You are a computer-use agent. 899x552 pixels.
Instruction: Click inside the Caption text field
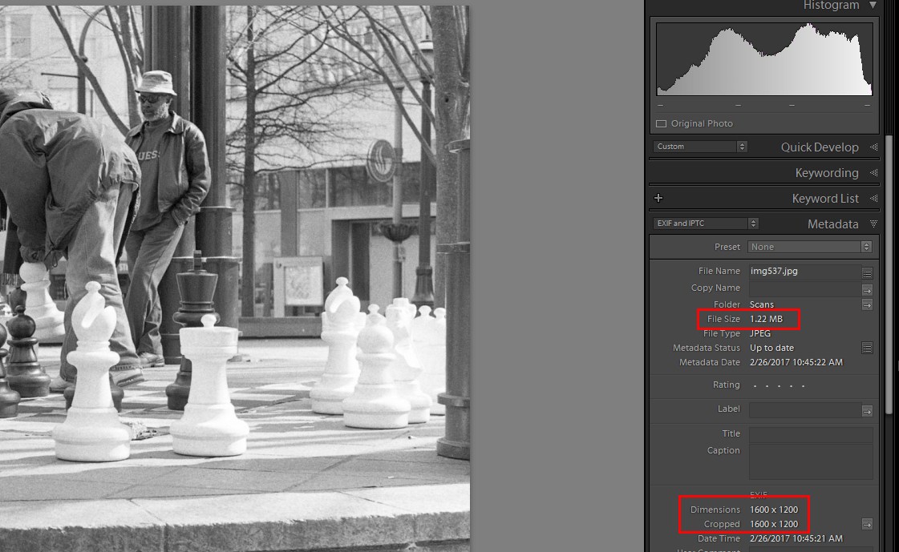810,461
